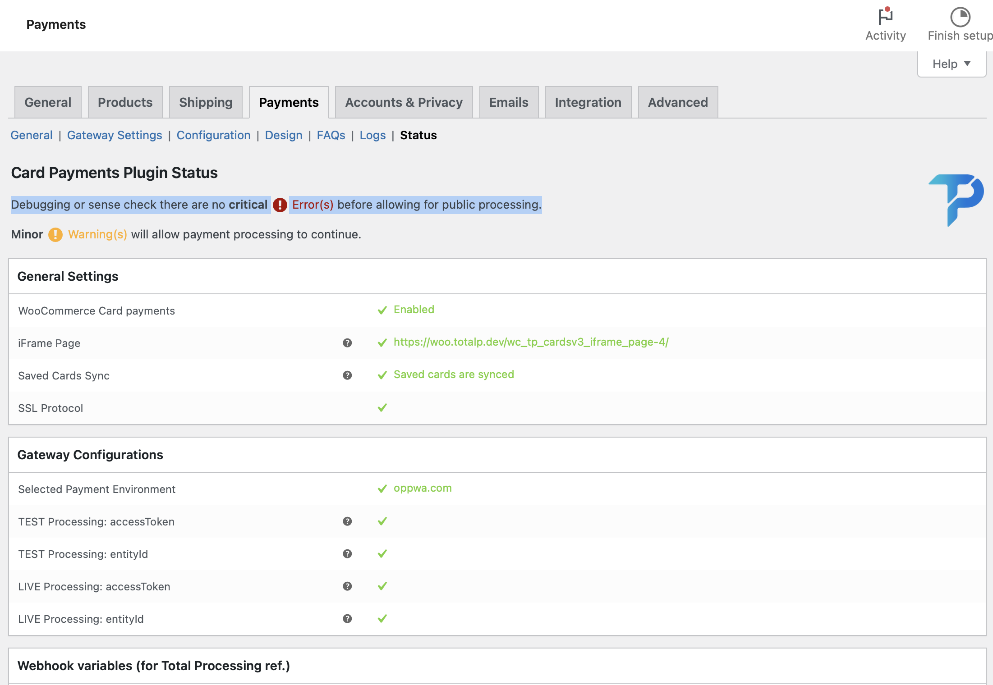The height and width of the screenshot is (685, 993).
Task: Click the Saved Cards Sync help icon
Action: 347,375
